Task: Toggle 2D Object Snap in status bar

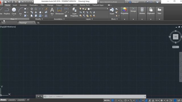Action: pos(140,100)
